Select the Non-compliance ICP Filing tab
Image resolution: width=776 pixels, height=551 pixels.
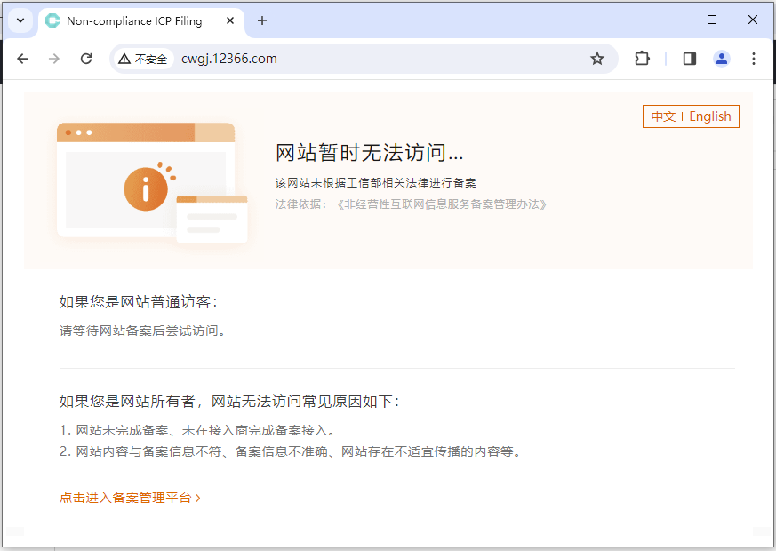(133, 20)
